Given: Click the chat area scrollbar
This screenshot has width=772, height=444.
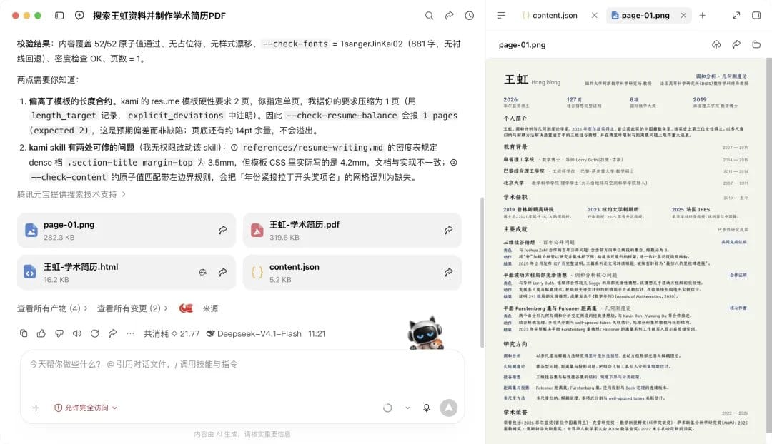Looking at the screenshot, I should click(482, 273).
